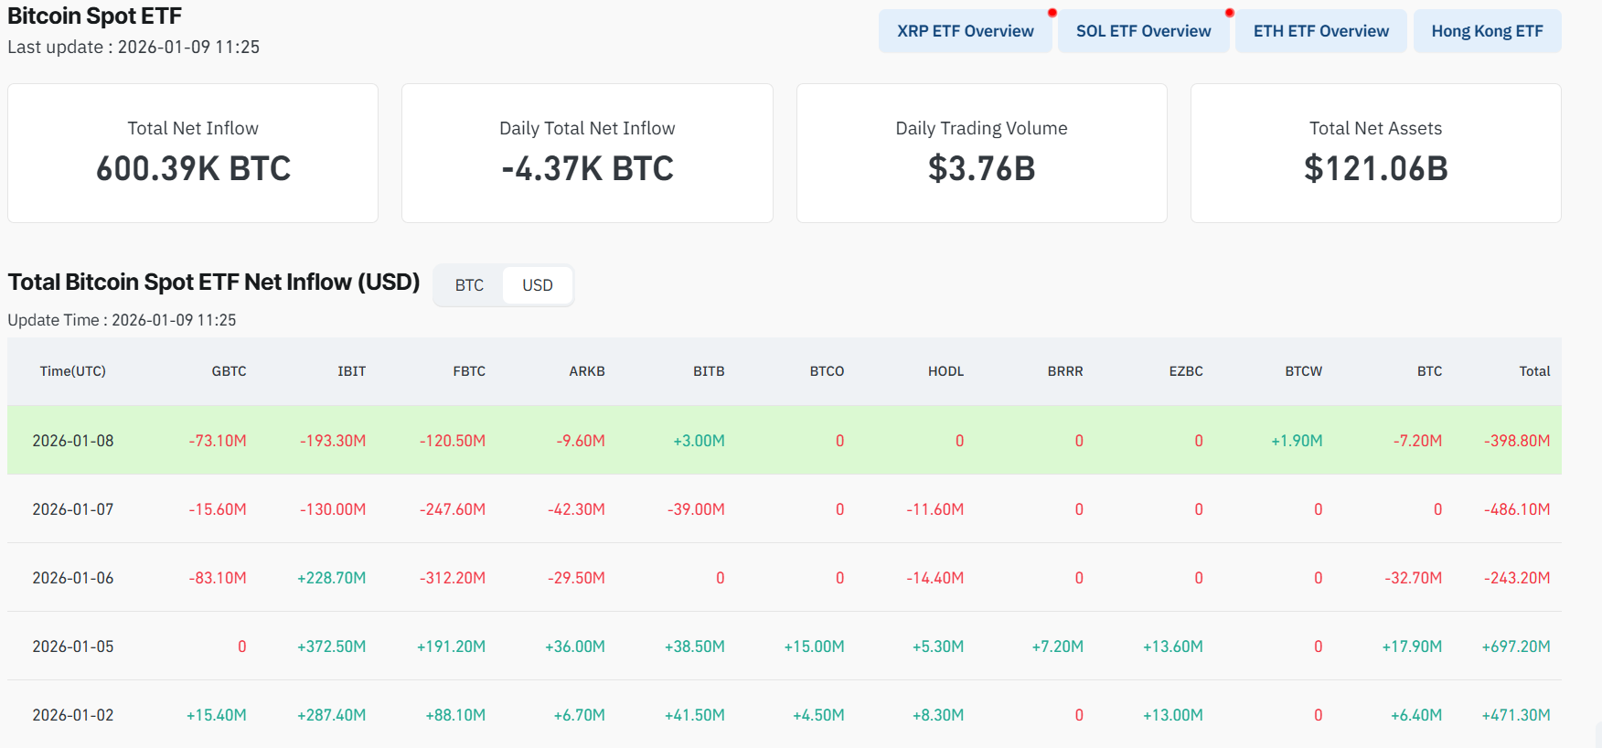Click the Daily Total Net Inflow card
This screenshot has height=748, width=1602.
click(587, 153)
